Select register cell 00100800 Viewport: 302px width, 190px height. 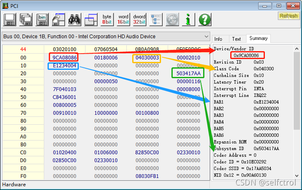(147, 113)
